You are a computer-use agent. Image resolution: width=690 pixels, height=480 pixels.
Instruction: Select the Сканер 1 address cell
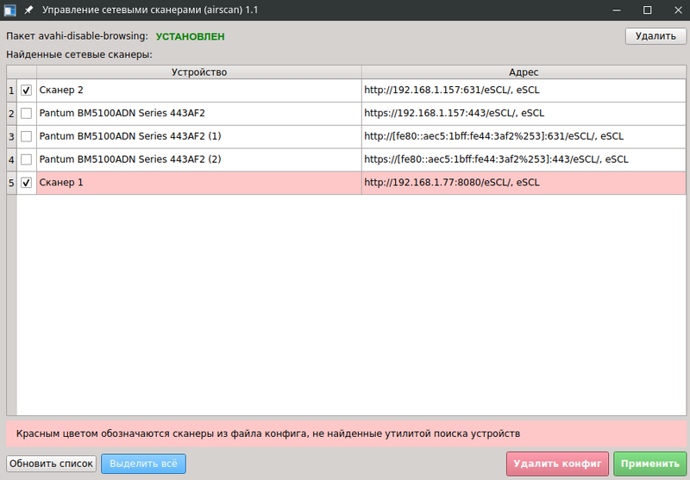pos(524,184)
